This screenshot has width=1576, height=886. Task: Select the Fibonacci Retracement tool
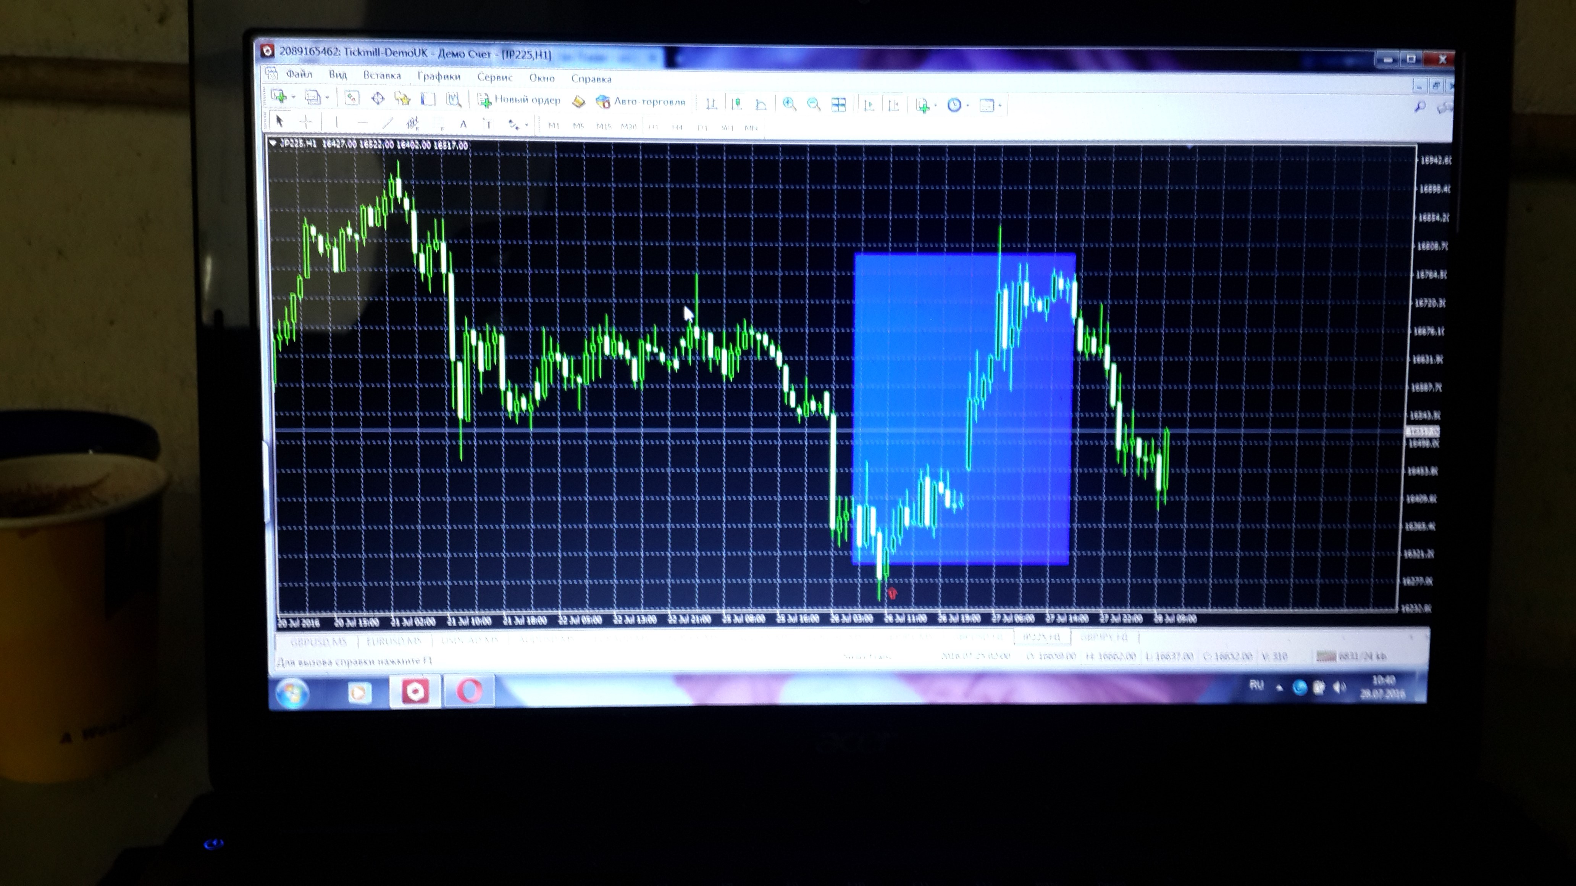(438, 124)
